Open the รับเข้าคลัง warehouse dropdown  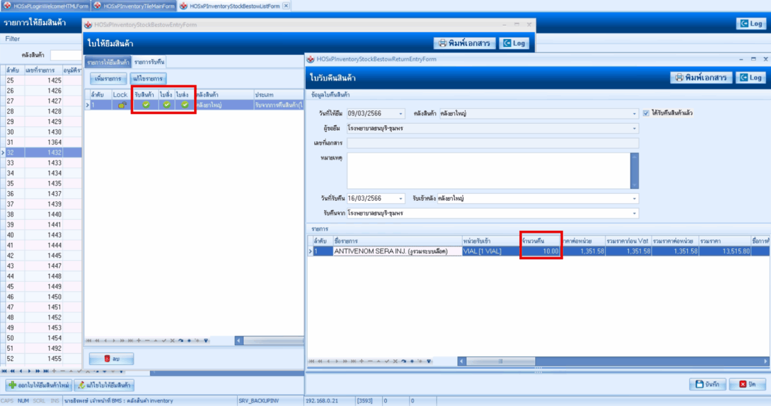click(x=635, y=199)
